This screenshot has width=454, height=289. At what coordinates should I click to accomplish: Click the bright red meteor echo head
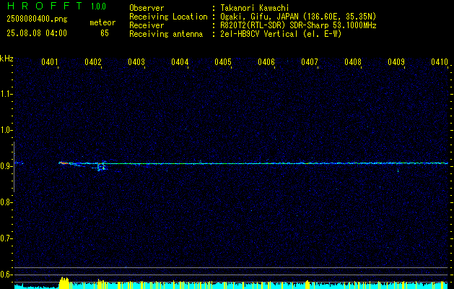tap(64, 163)
